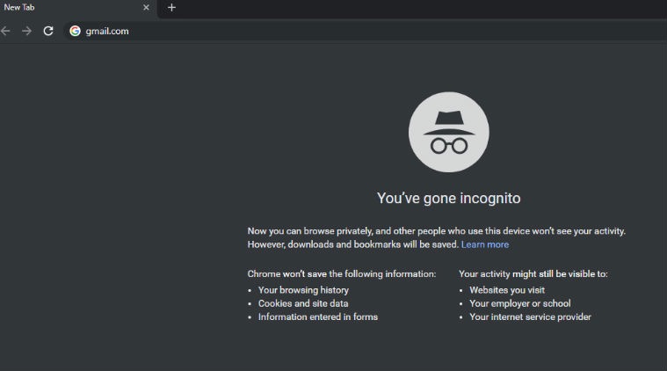667x371 pixels.
Task: Click 'Information entered in forms' list item
Action: pyautogui.click(x=318, y=317)
